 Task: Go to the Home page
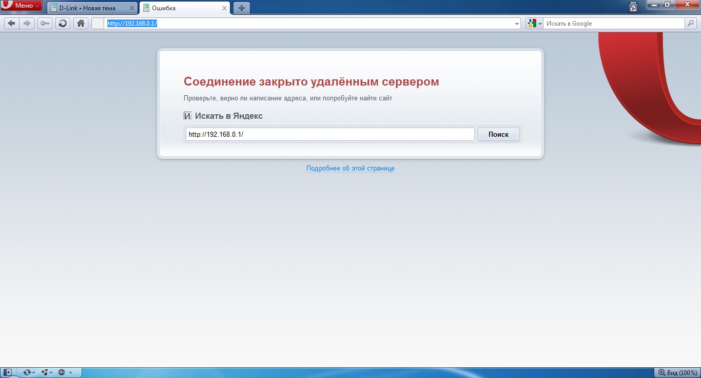(x=80, y=24)
